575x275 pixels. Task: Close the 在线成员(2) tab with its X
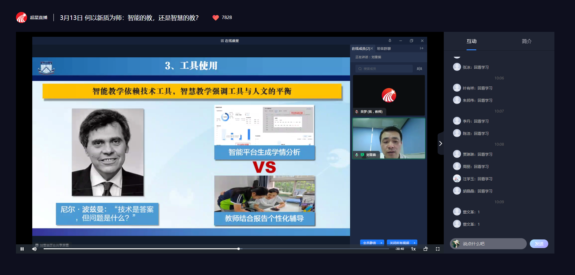(x=372, y=48)
